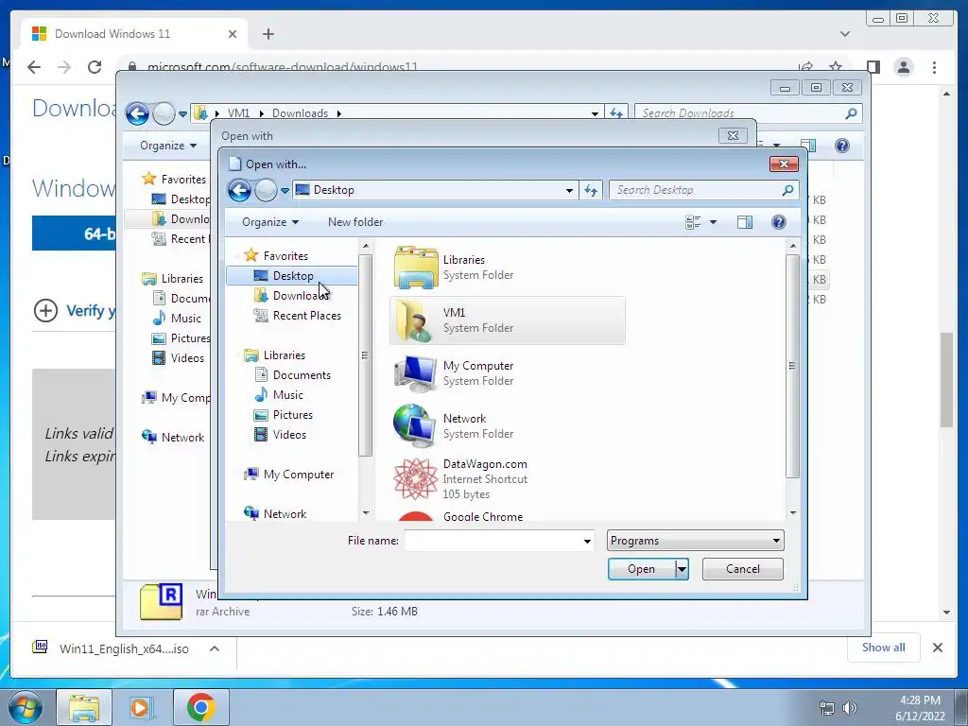The width and height of the screenshot is (968, 726).
Task: Refresh the Desktop location in dialog
Action: pyautogui.click(x=591, y=190)
